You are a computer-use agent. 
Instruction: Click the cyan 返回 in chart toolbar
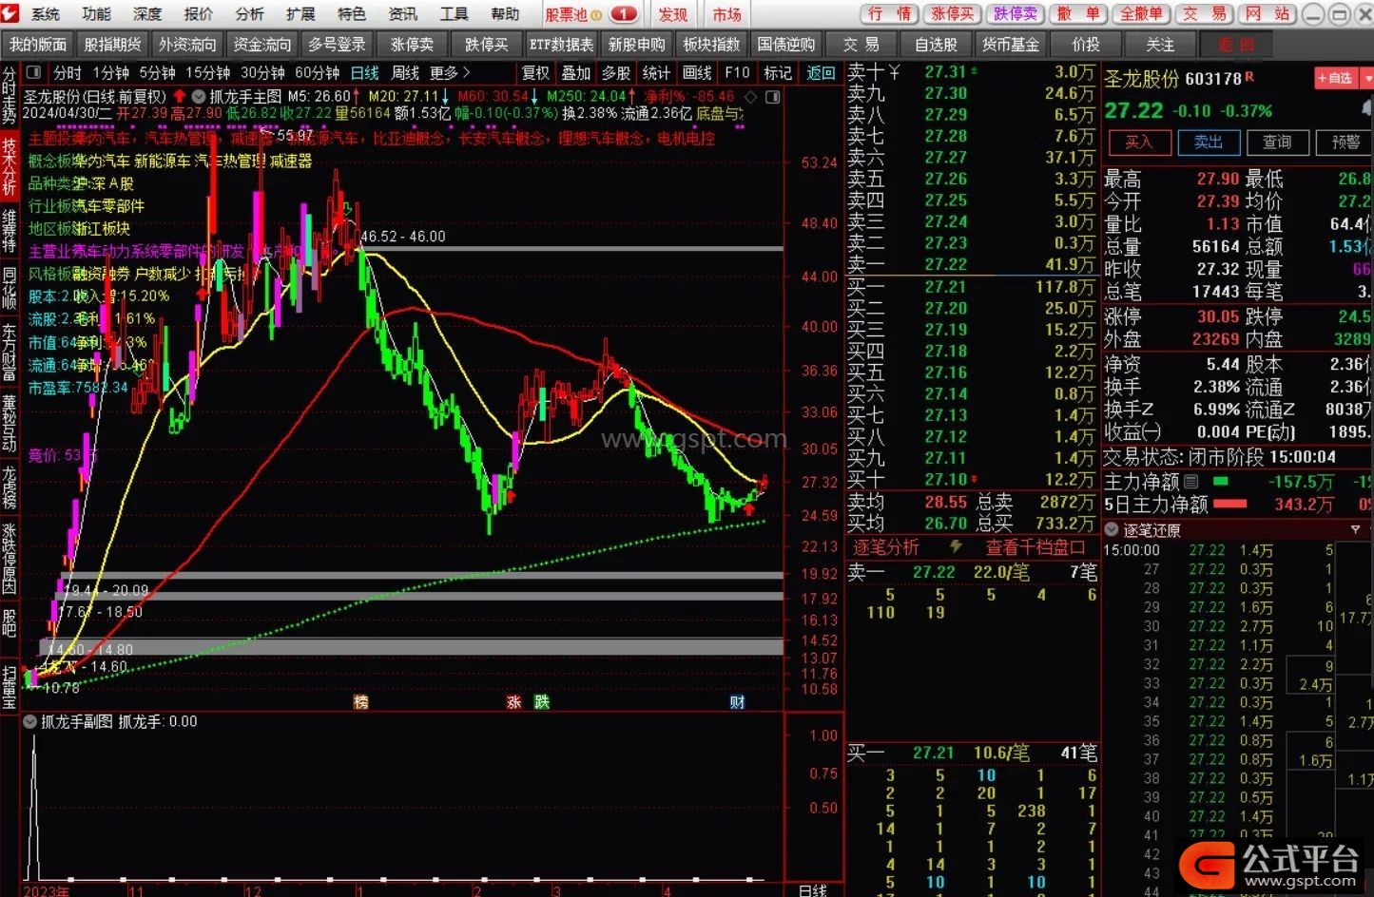click(x=820, y=73)
